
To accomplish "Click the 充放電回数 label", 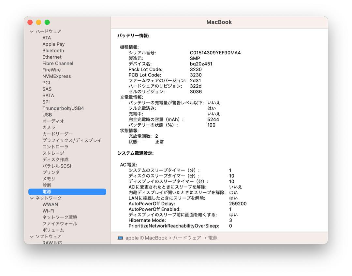I will click(140, 136).
